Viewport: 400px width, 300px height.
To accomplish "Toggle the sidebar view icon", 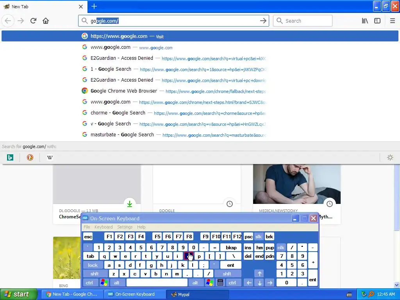I will (377, 21).
